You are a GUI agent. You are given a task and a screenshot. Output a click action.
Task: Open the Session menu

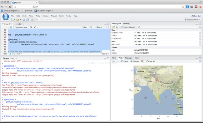[46, 16]
